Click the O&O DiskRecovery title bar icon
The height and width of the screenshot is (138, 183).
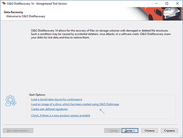click(4, 3)
